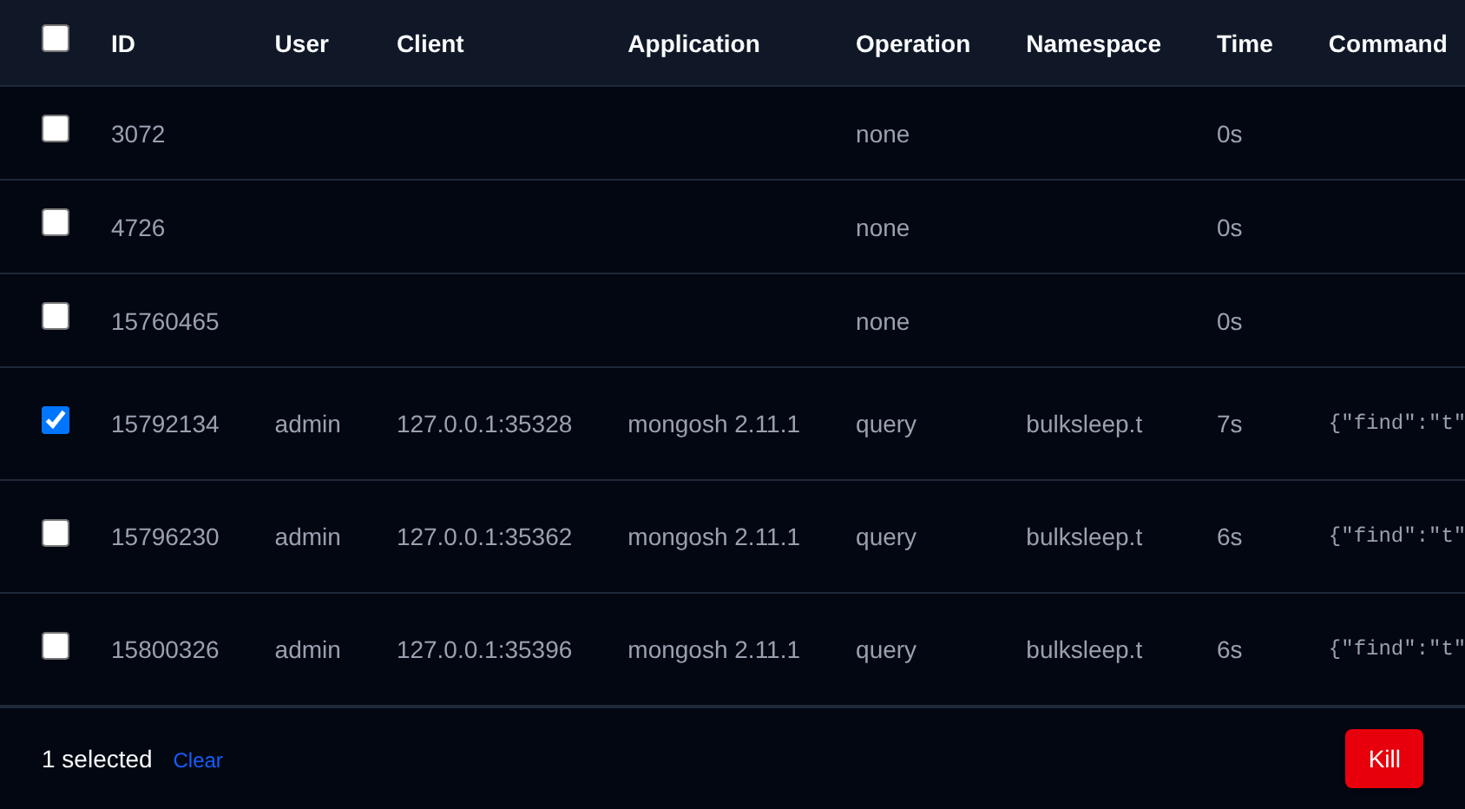
Task: Click the User column header
Action: coord(301,43)
